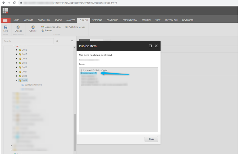Select the 2023 folder item

pos(24,80)
